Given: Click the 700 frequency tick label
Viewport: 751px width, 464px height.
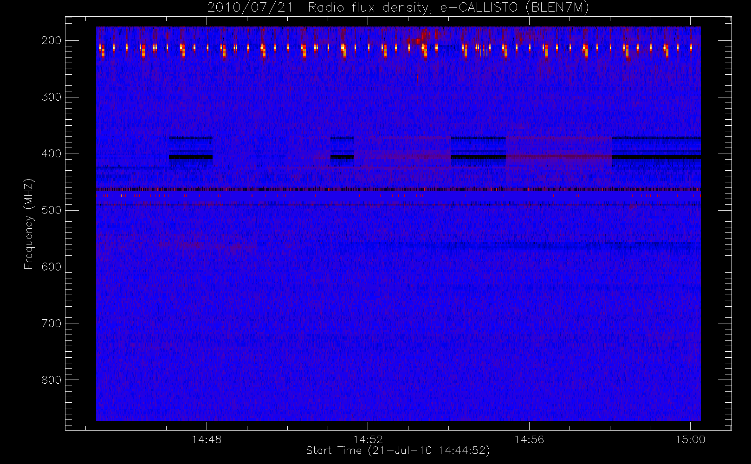Looking at the screenshot, I should pos(52,323).
